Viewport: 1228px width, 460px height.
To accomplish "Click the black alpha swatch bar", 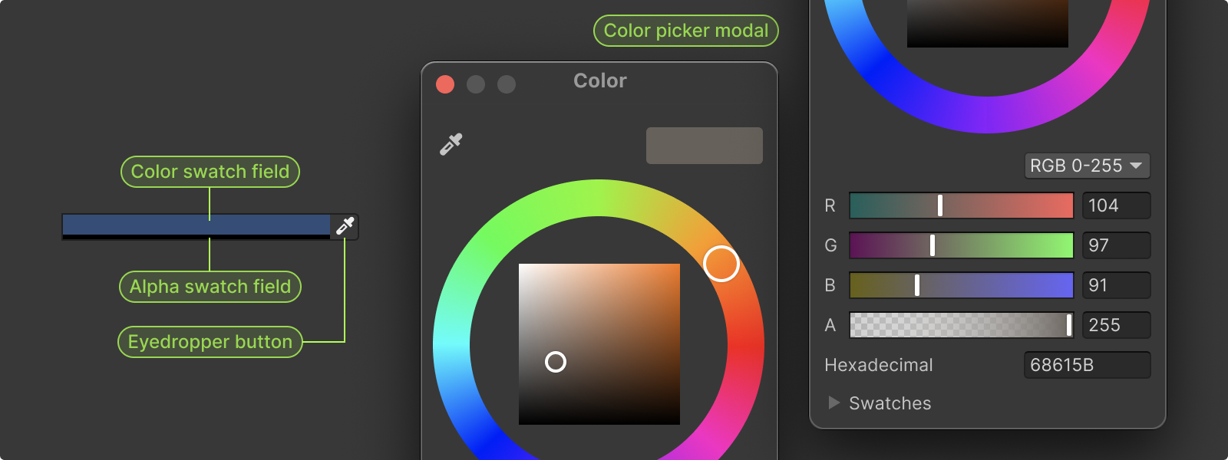I will (196, 237).
